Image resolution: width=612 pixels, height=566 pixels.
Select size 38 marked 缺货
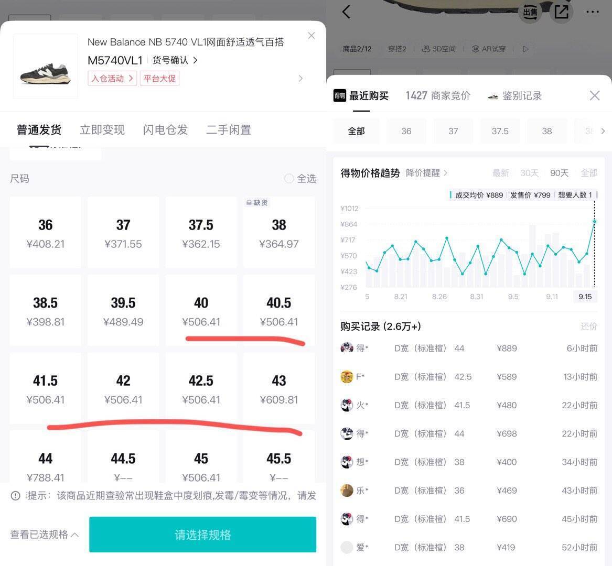point(278,233)
